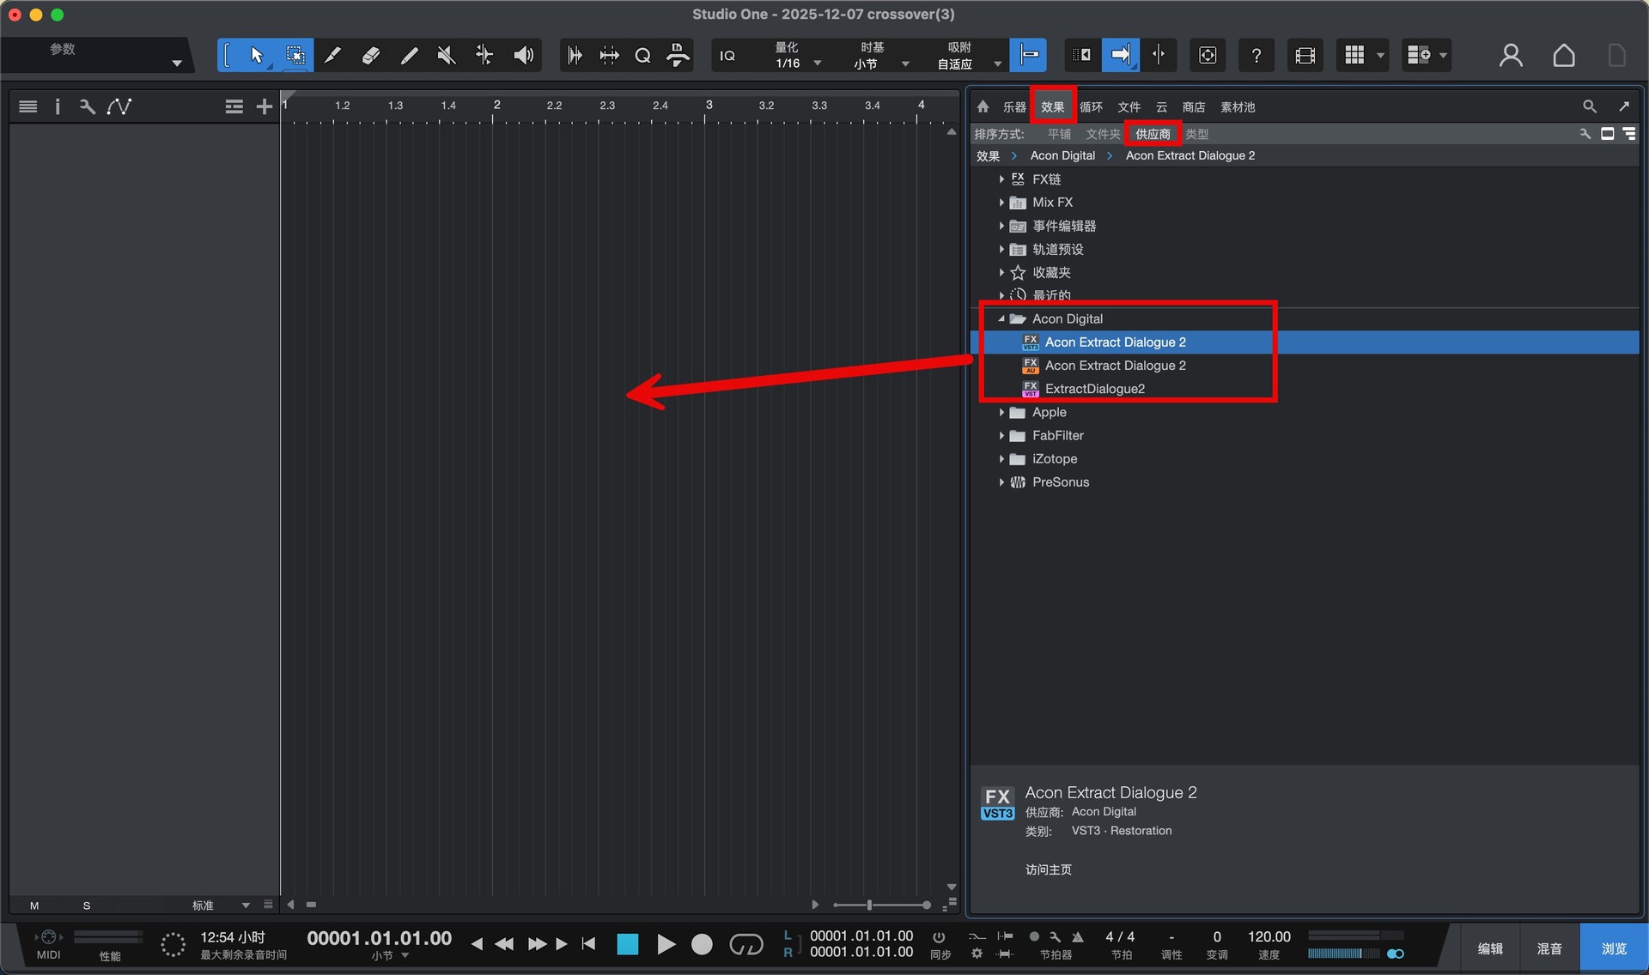Toggle the Autoscroll arrow button
The image size is (1649, 975).
click(x=1120, y=56)
